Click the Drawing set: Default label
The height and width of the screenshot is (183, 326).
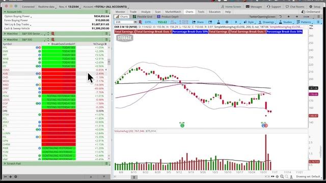(x=308, y=176)
